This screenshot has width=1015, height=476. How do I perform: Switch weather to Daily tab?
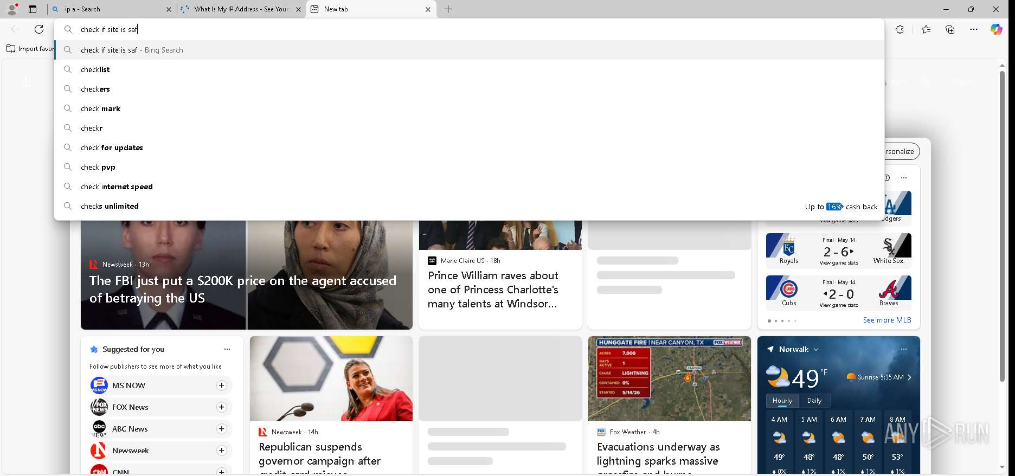click(x=814, y=401)
